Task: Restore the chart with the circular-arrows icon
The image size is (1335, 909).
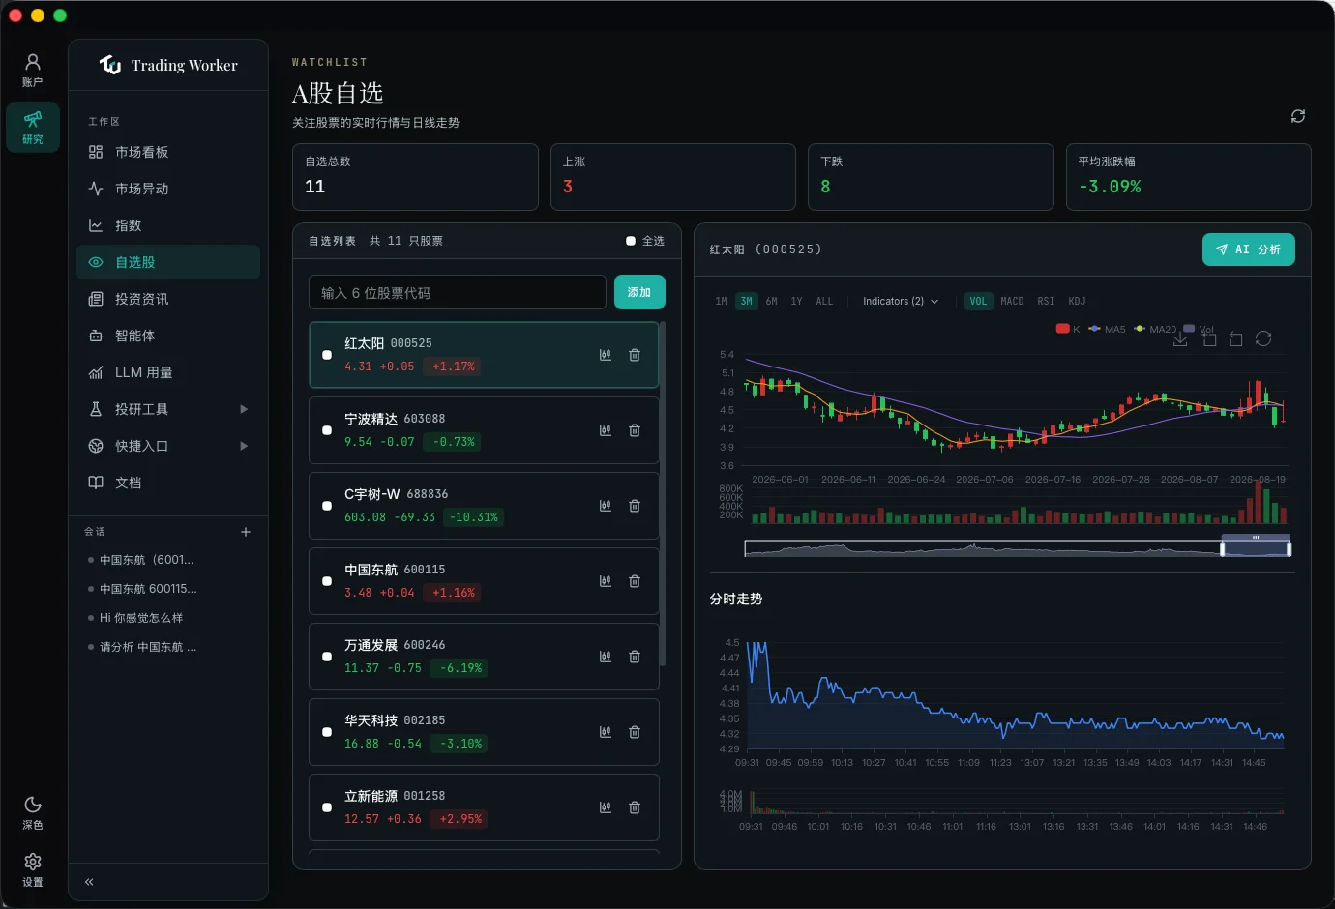Action: [1263, 338]
